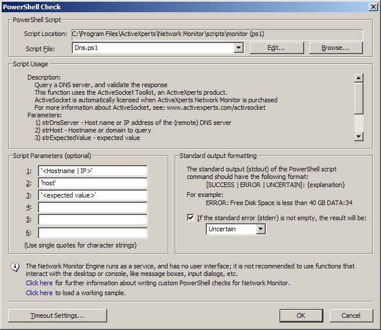The width and height of the screenshot is (381, 330).
Task: Focus parameter 2 field containing 'host'
Action: click(x=93, y=183)
